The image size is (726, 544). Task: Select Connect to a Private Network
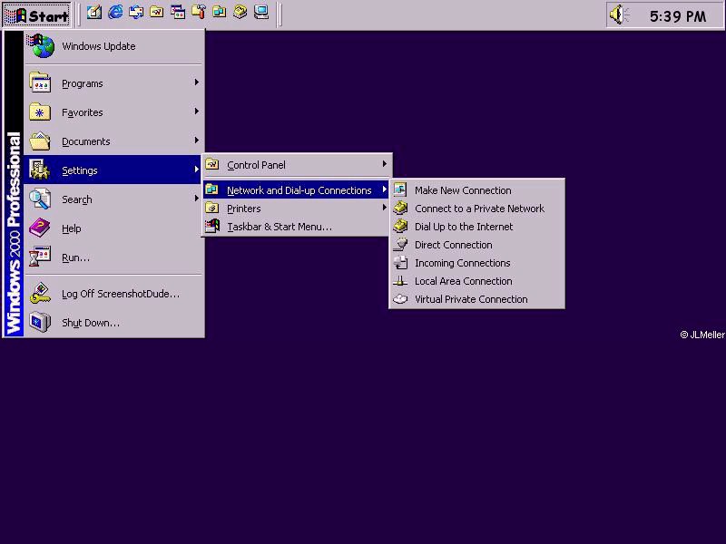[477, 209]
